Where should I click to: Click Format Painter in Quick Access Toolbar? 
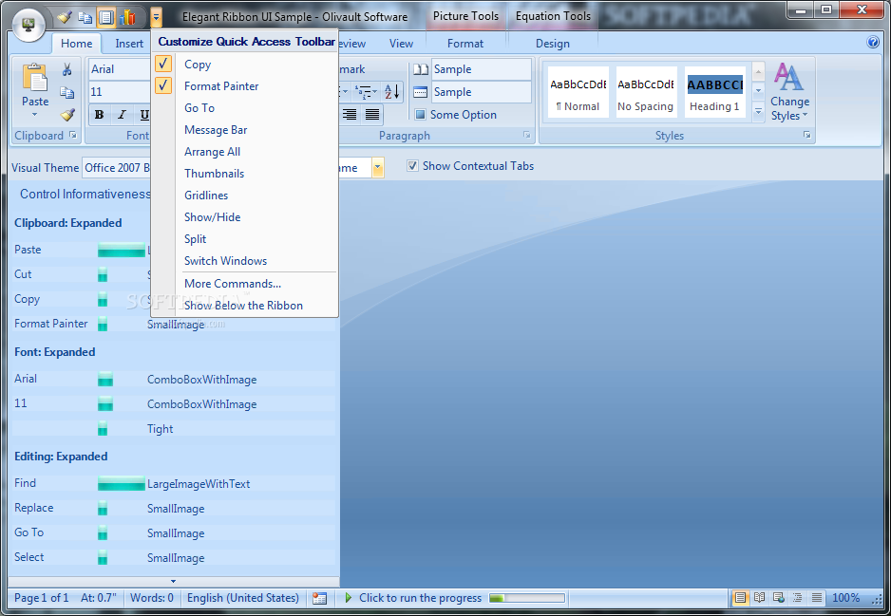coord(66,18)
